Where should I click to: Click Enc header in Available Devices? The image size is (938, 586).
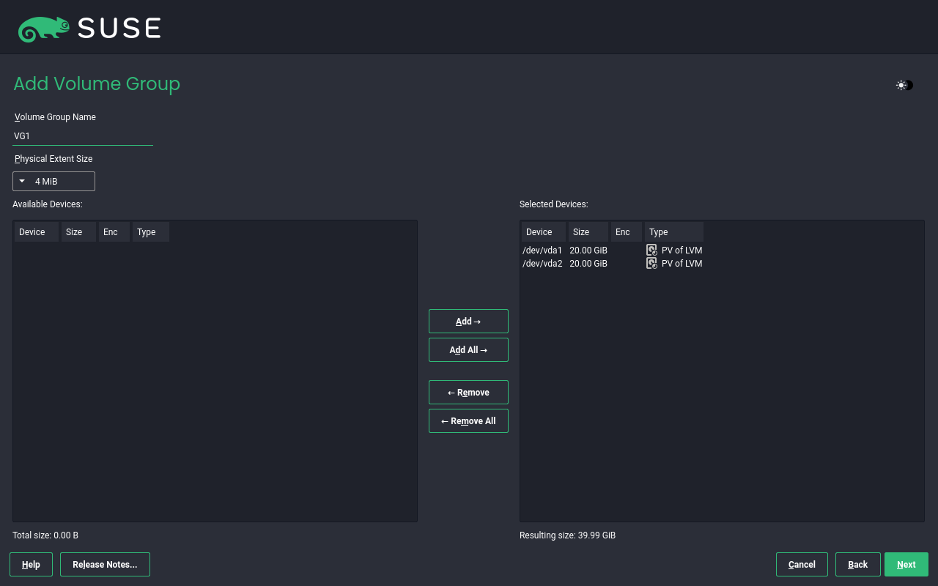click(114, 232)
